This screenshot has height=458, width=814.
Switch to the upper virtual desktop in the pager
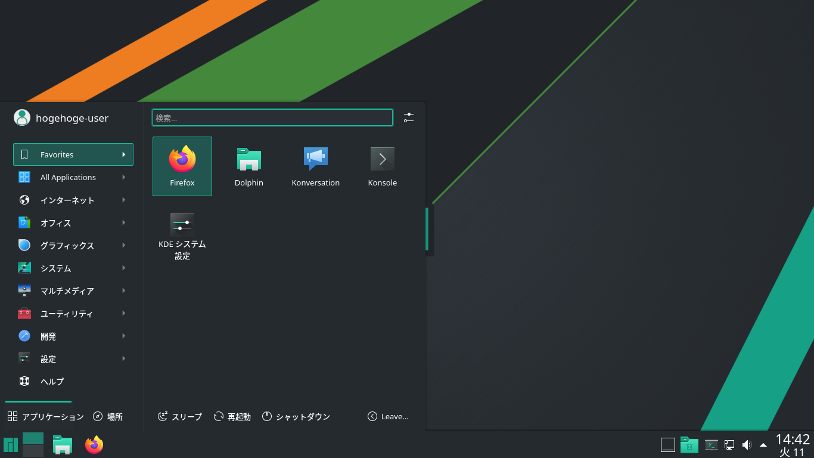(33, 438)
